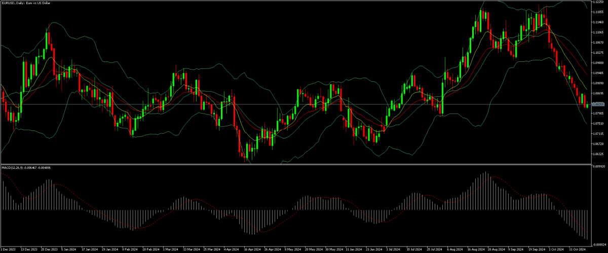Click the 20 May 2024 time axis label

coord(314,249)
